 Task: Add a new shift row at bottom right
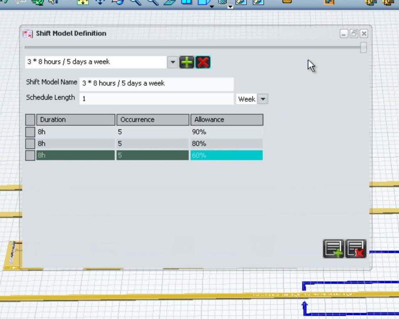click(333, 249)
